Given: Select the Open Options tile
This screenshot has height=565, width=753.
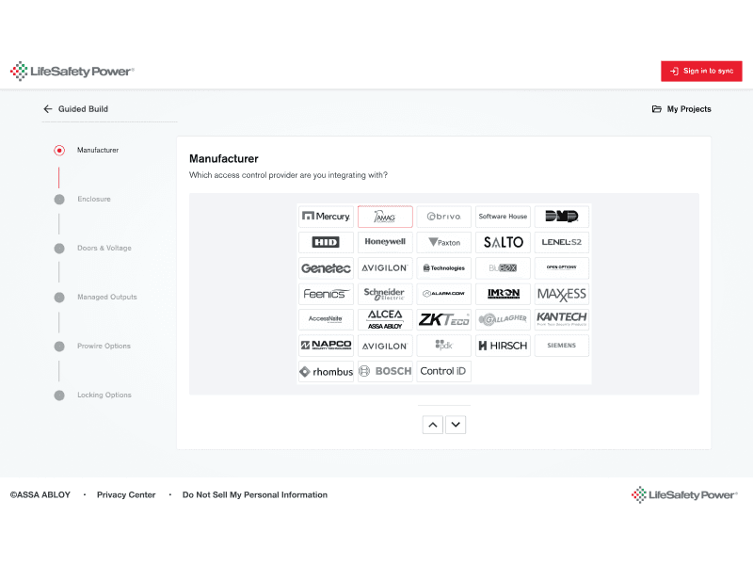Looking at the screenshot, I should click(x=561, y=268).
